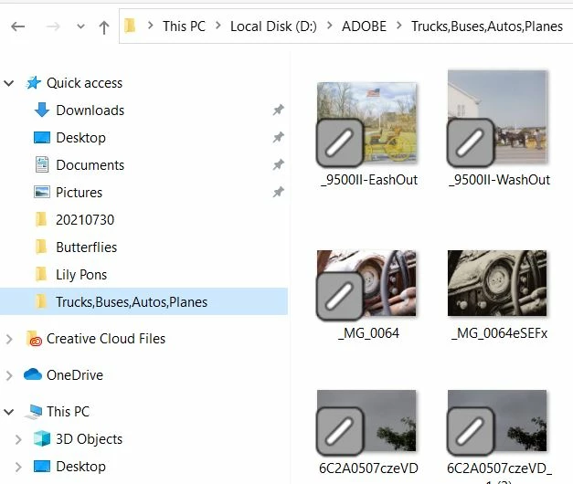Select This PC in the navigation pane
The width and height of the screenshot is (573, 484).
tap(68, 412)
